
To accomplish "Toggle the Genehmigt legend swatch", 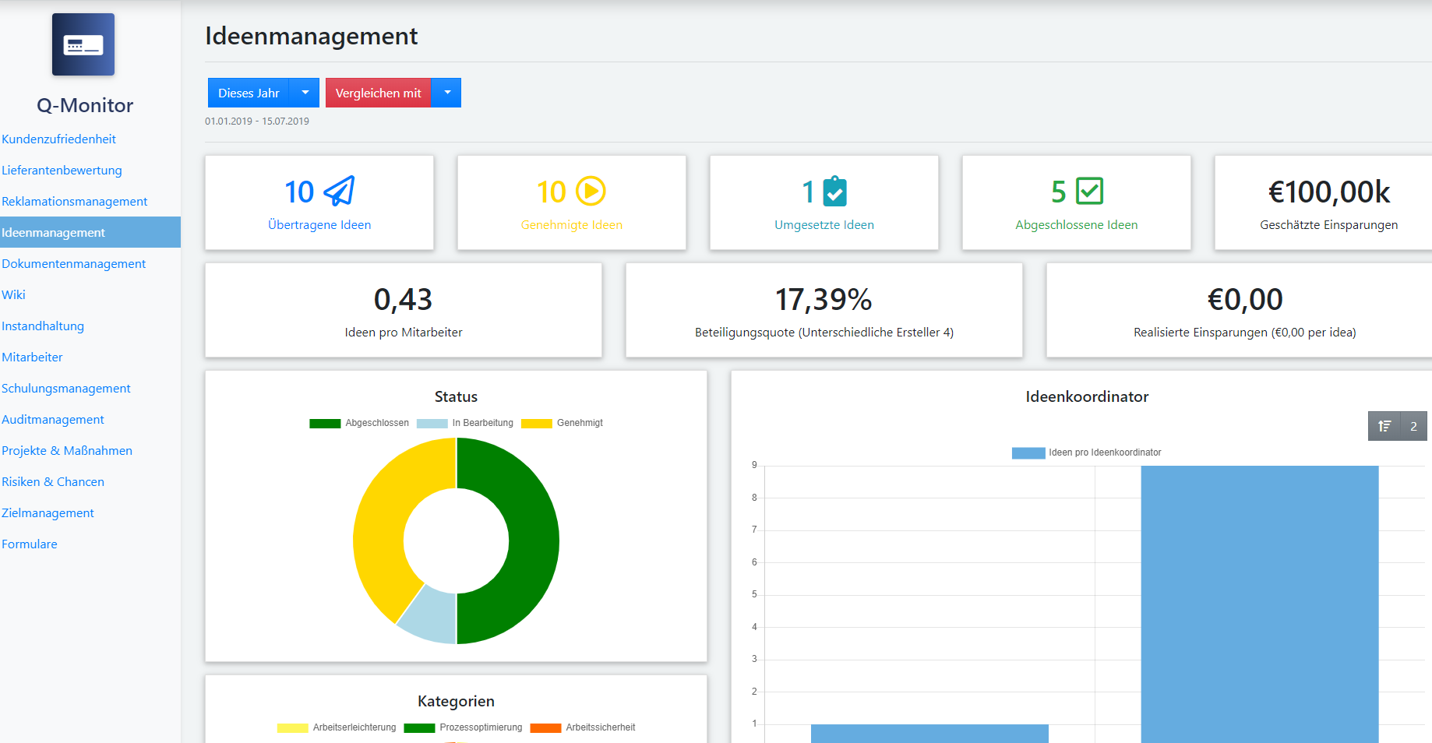I will tap(537, 424).
